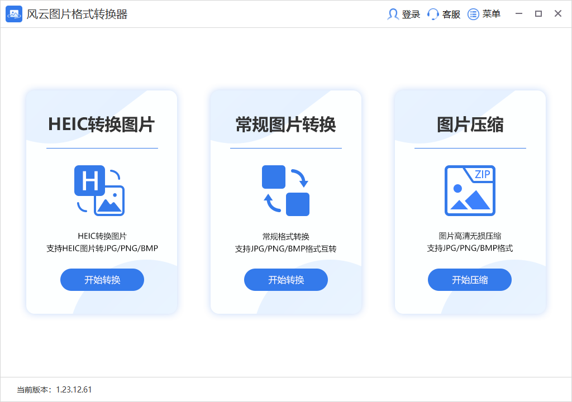Contact support via the 客服 link
The image size is (572, 402).
point(450,14)
